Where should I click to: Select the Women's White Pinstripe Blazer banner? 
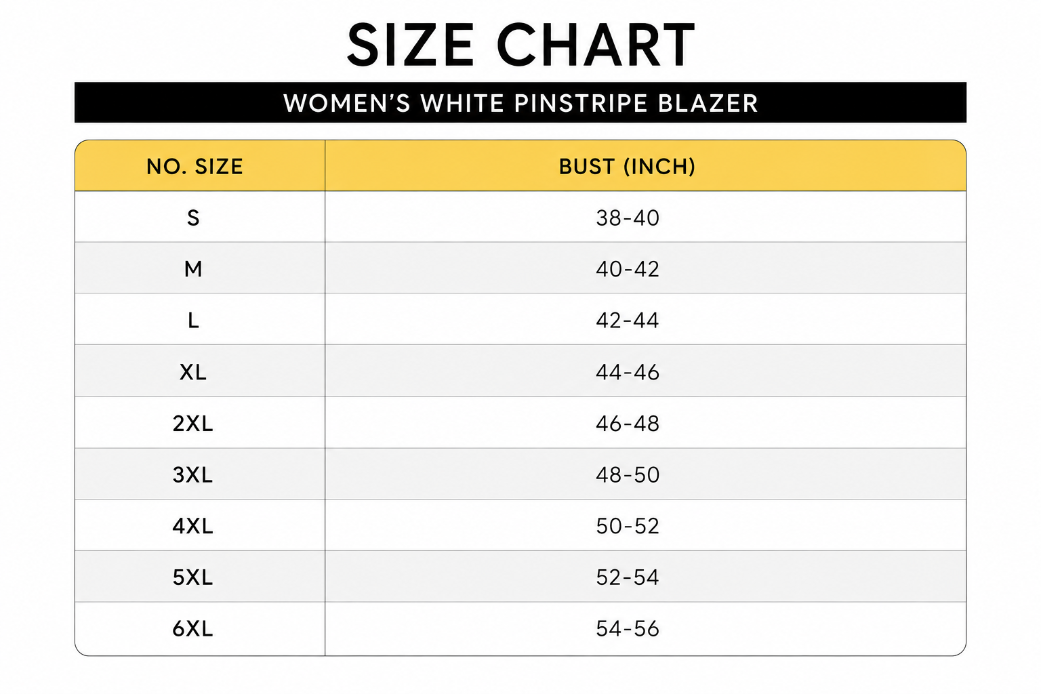[520, 103]
